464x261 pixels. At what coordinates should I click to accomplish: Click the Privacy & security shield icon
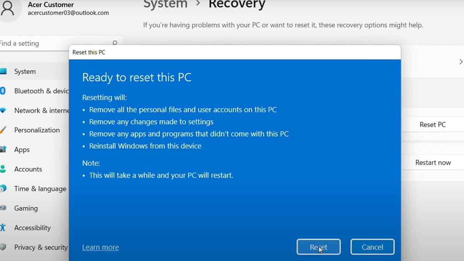pyautogui.click(x=3, y=247)
